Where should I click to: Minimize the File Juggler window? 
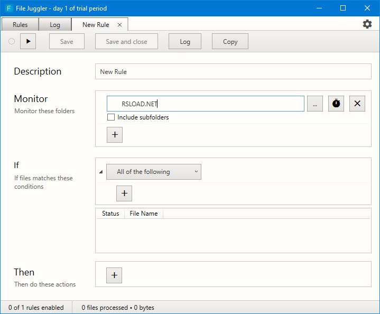319,8
